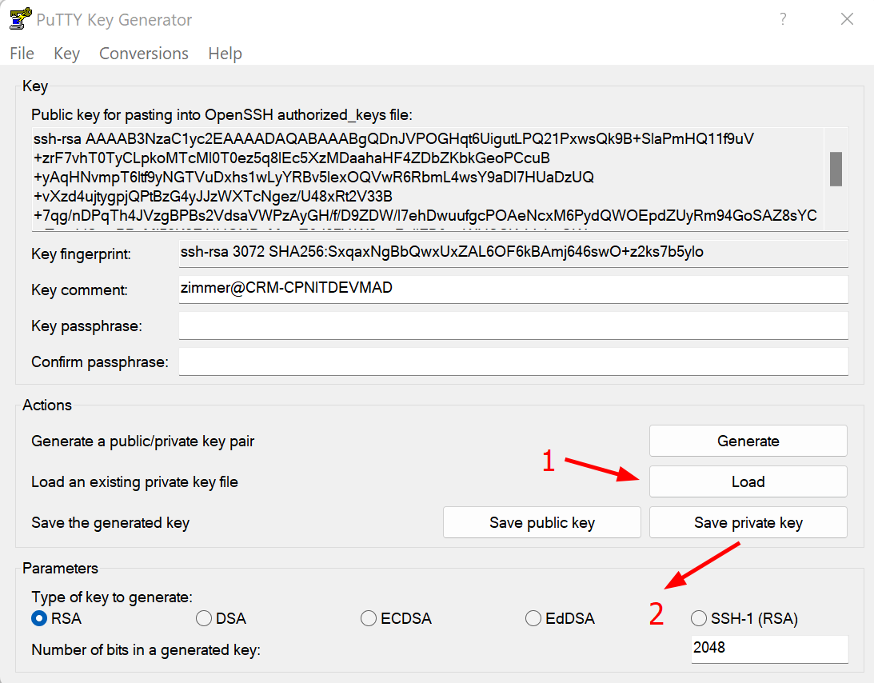
Task: Click Save public key button
Action: click(x=542, y=522)
